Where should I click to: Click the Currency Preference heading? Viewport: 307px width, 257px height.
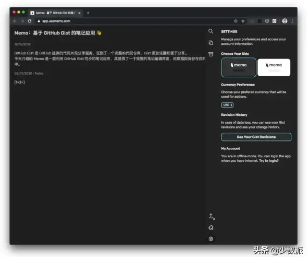coord(238,85)
